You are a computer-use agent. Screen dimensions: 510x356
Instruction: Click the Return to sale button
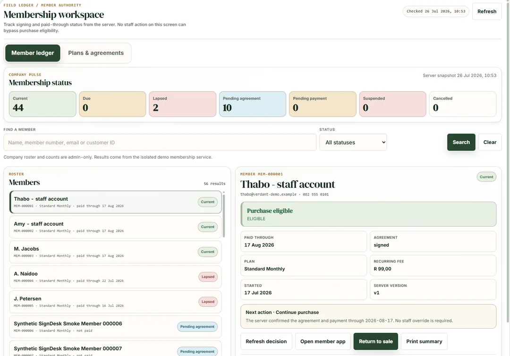pos(376,341)
